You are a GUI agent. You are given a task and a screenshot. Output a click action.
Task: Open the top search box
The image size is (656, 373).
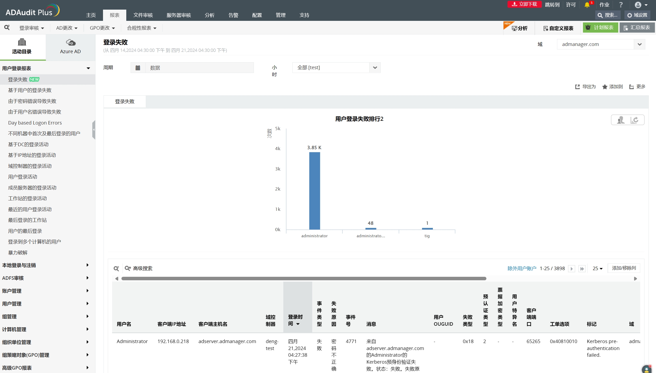(x=608, y=15)
